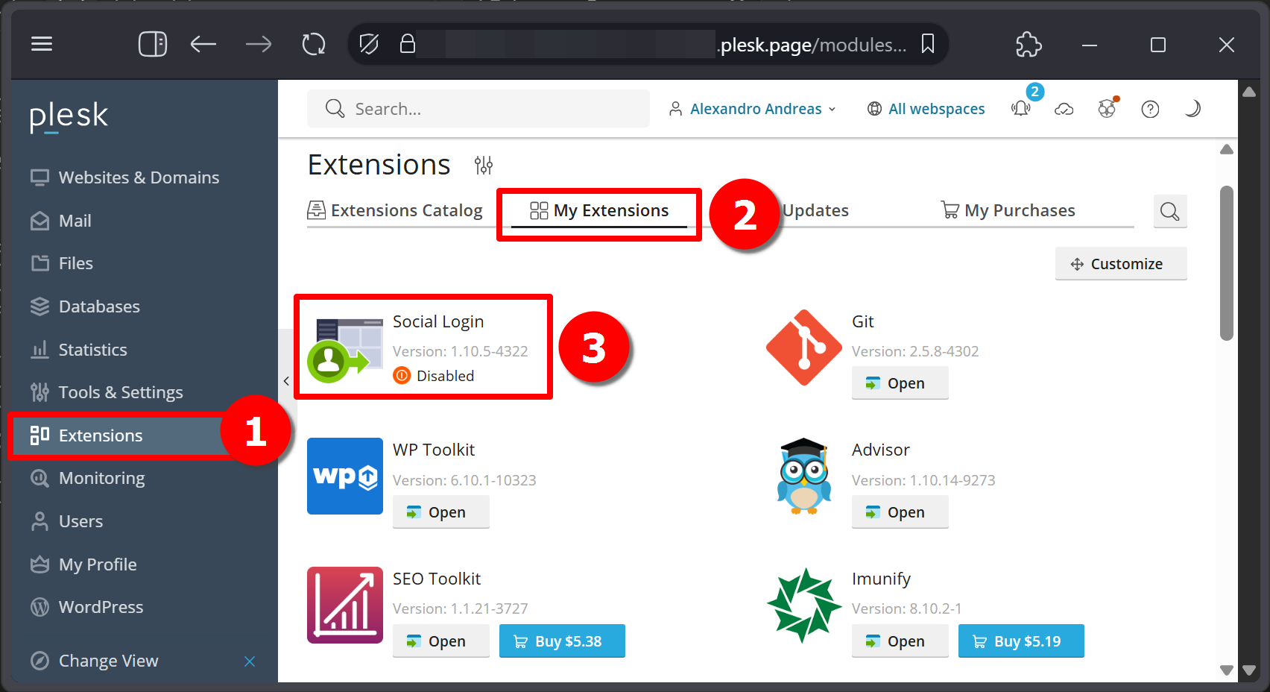Click the cloud icon in Plesk header
The image size is (1270, 692).
(x=1064, y=110)
